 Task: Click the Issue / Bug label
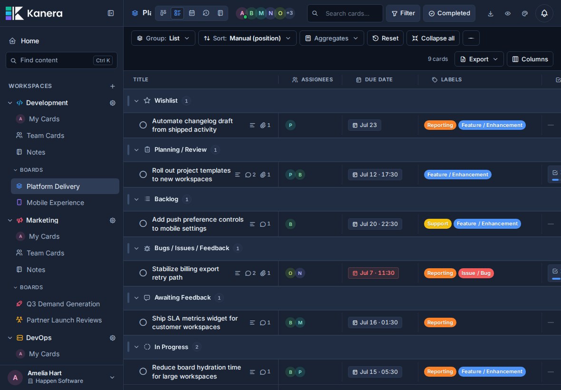pos(476,273)
